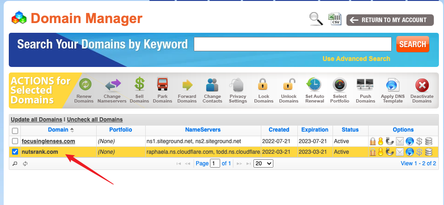Open the rows-per-page dropdown showing 20
Viewport: 444px width, 205px height.
tap(263, 163)
